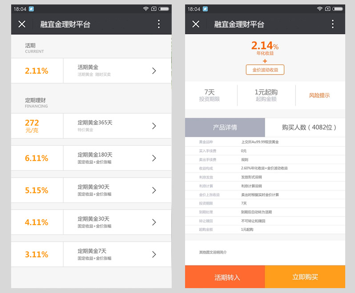View the 利息计算说明 link
The image size is (355, 293).
point(251,186)
